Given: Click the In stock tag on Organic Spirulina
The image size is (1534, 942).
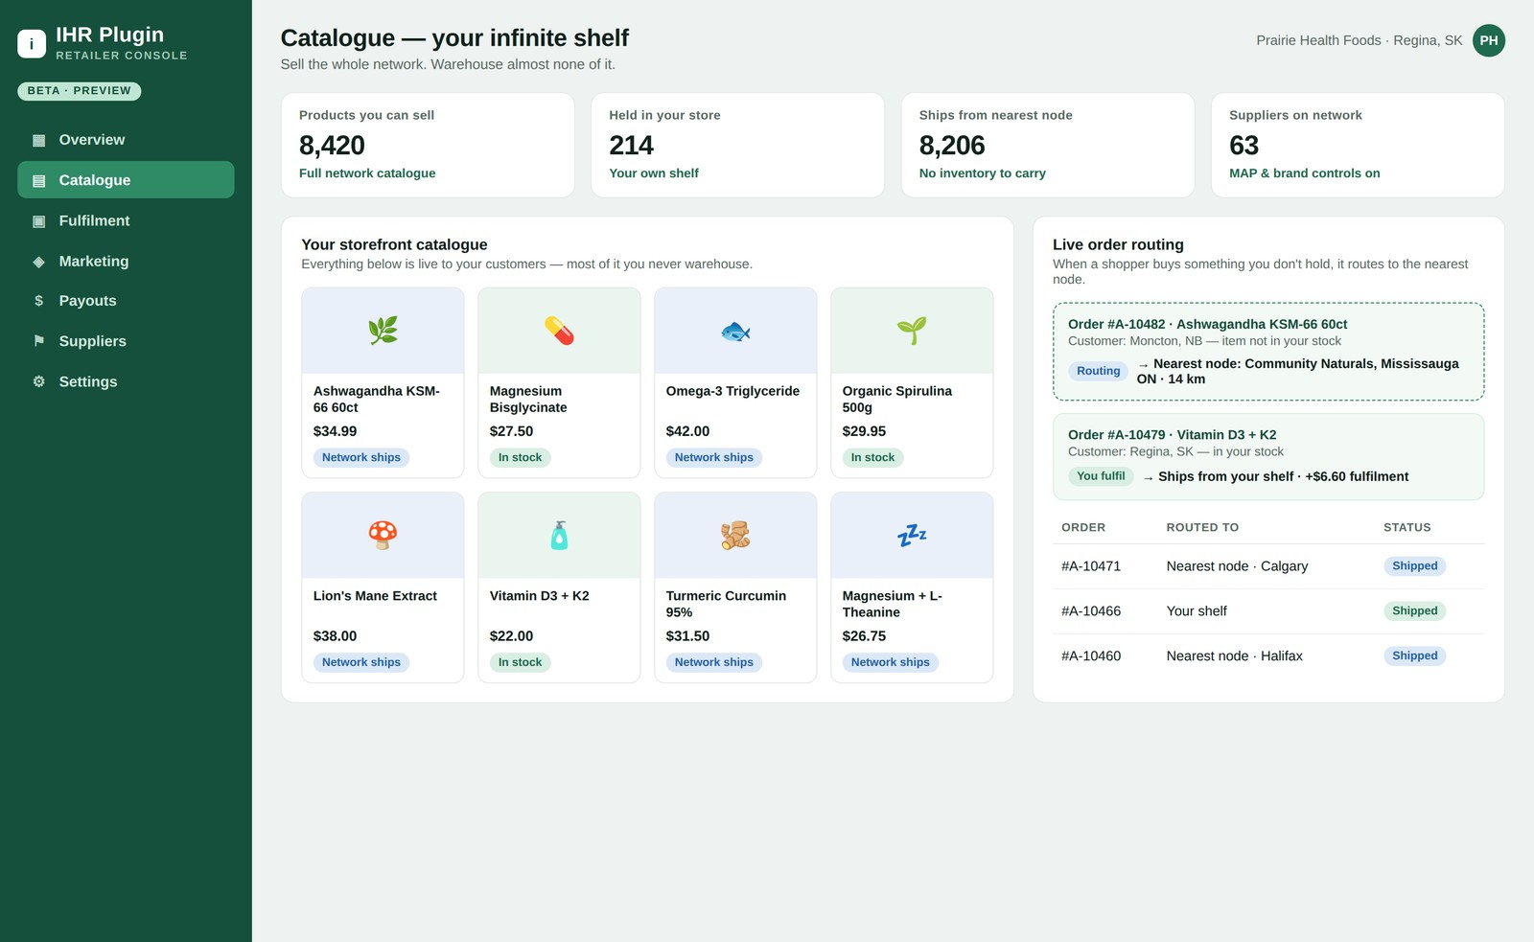Looking at the screenshot, I should [x=872, y=458].
